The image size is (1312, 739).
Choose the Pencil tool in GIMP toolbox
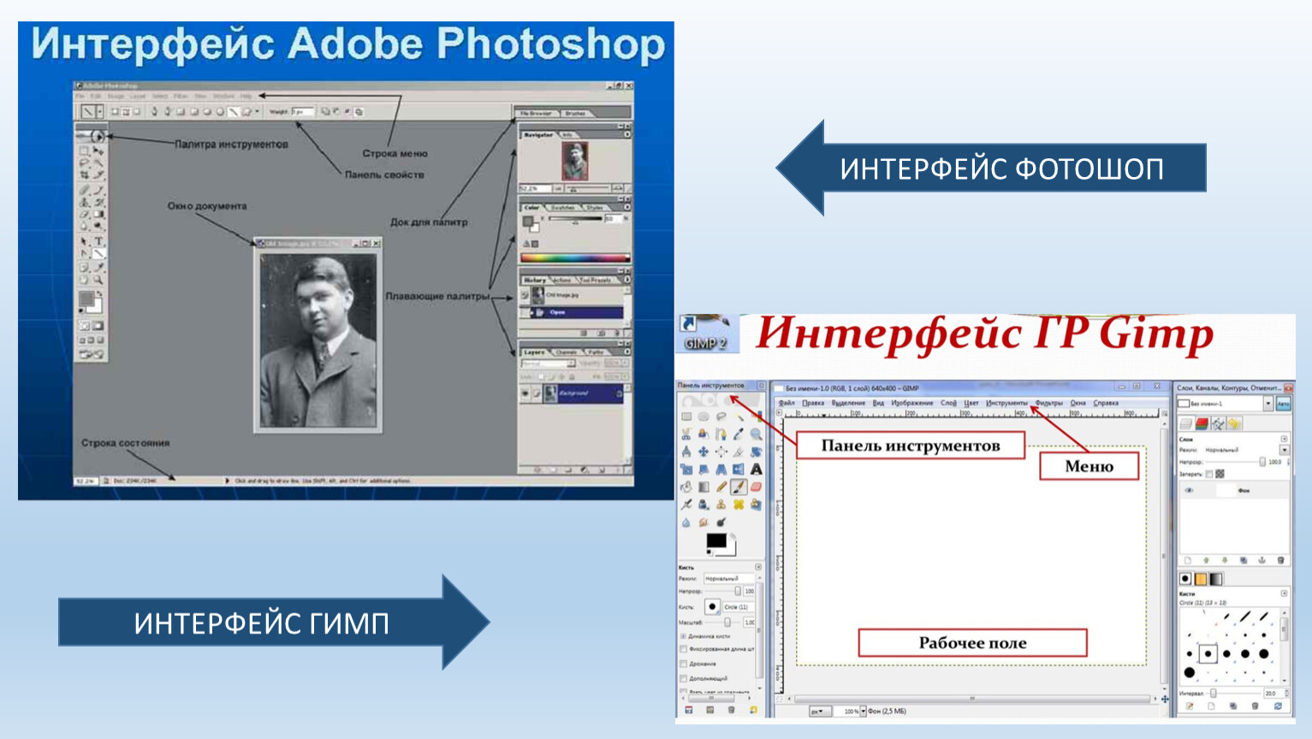pyautogui.click(x=721, y=487)
